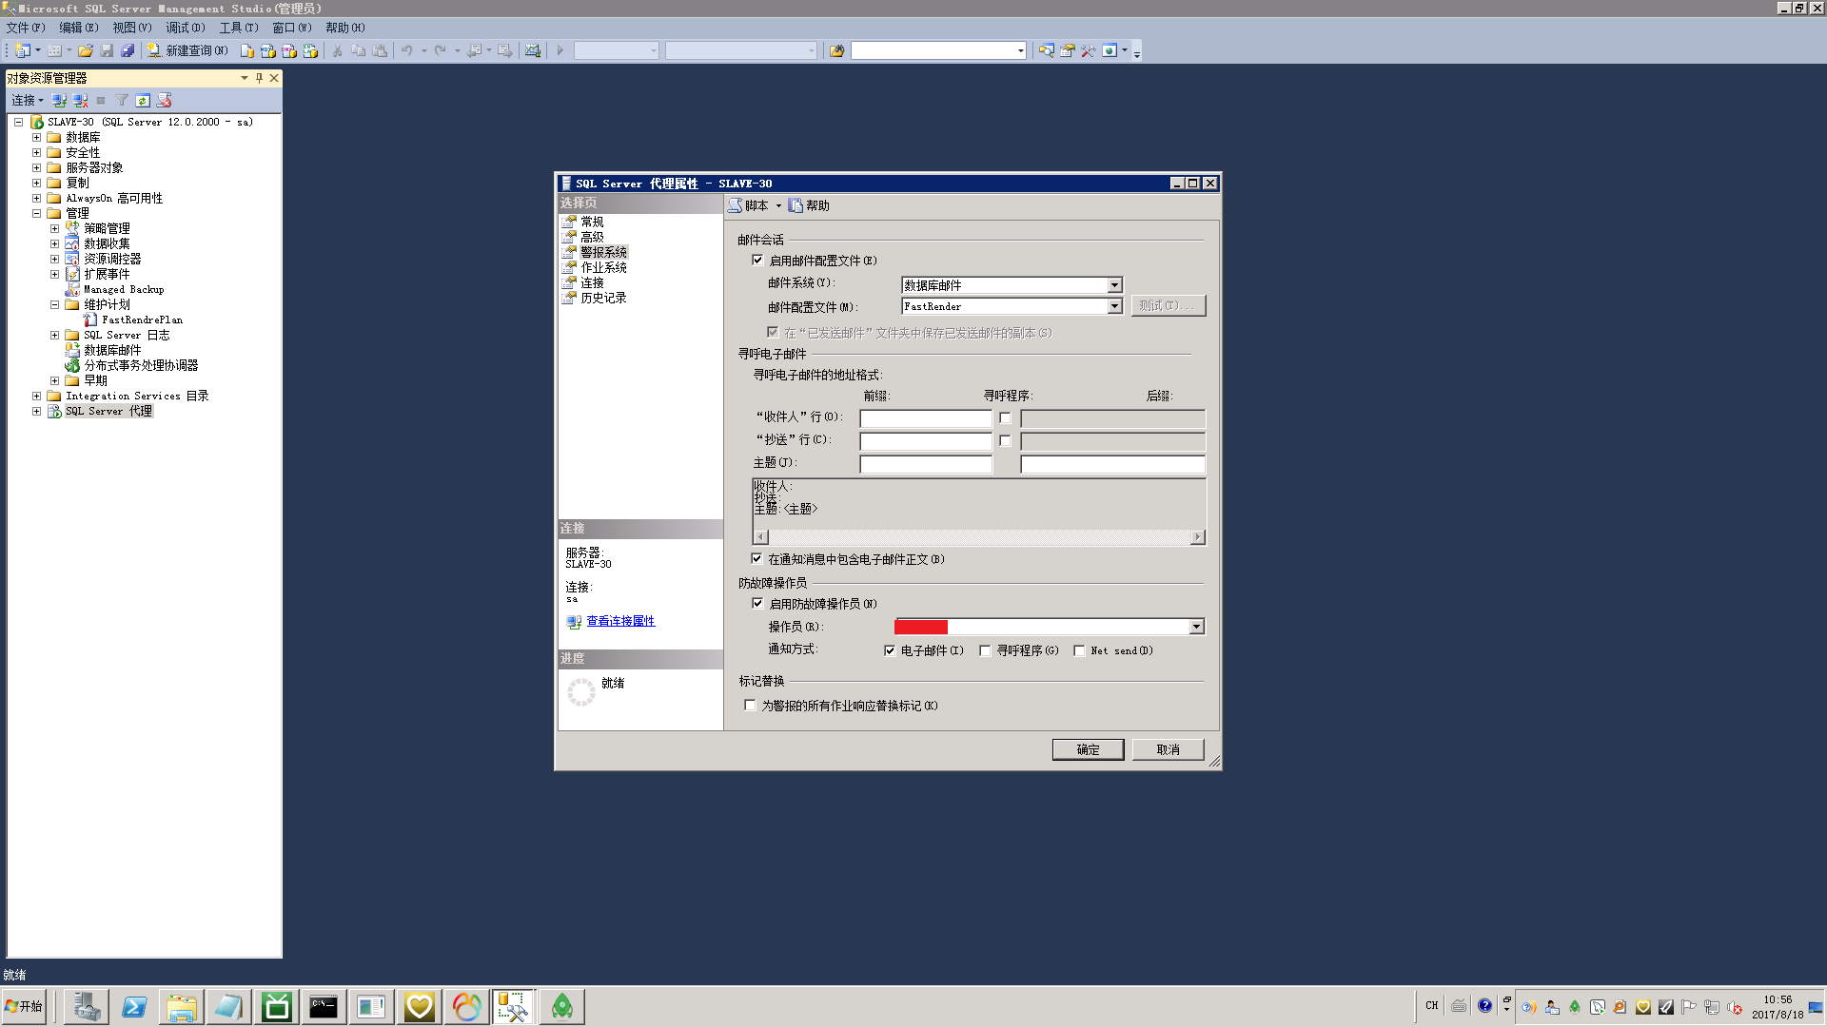Screen dimensions: 1827x1027
Task: Open the 文件 menu
Action: tap(26, 28)
